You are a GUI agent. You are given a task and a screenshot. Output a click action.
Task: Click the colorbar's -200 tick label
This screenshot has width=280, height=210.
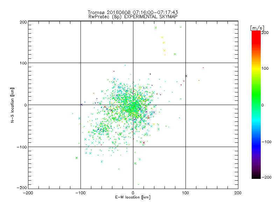pos(266,177)
